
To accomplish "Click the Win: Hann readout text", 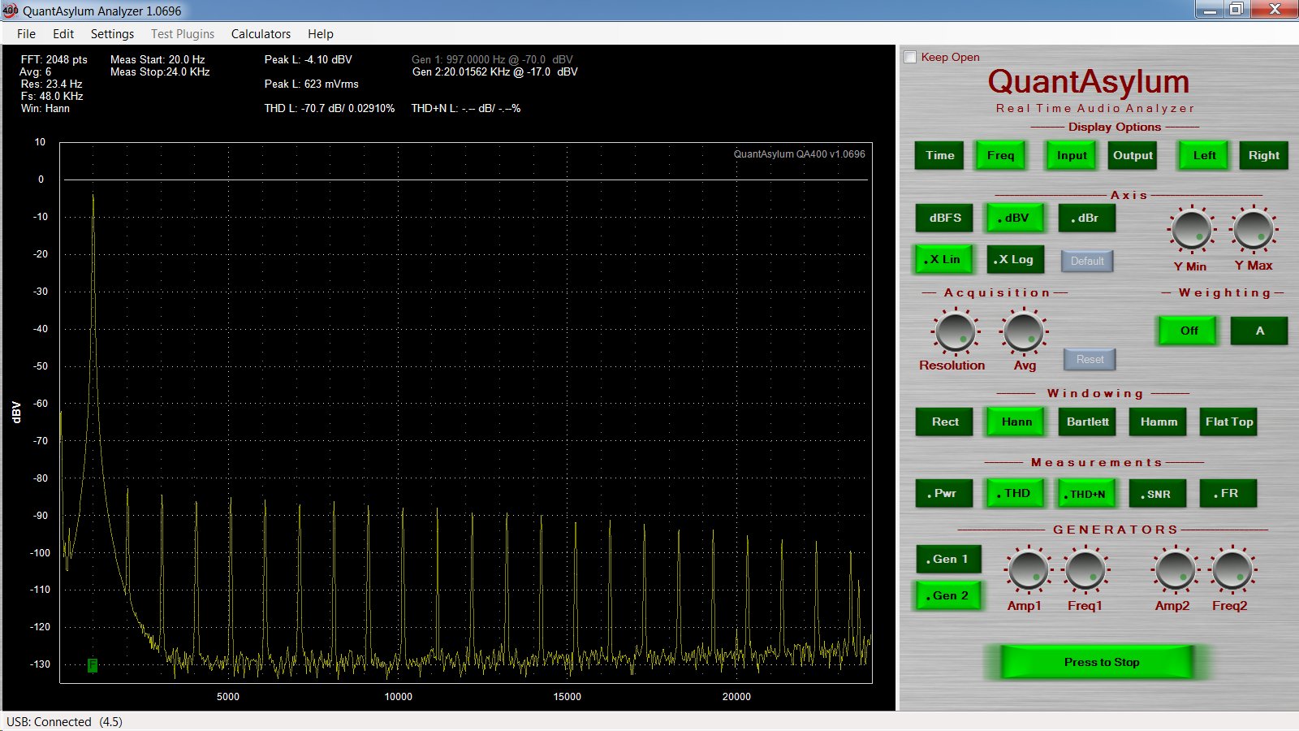I will [45, 108].
